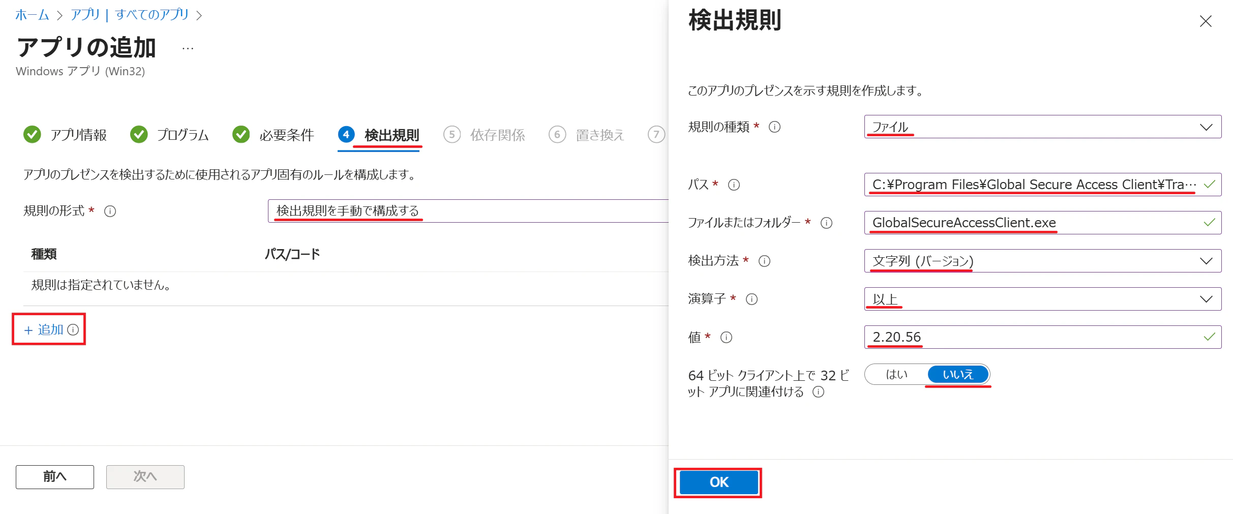
Task: Click info icon next to 検出方法
Action: [x=764, y=261]
